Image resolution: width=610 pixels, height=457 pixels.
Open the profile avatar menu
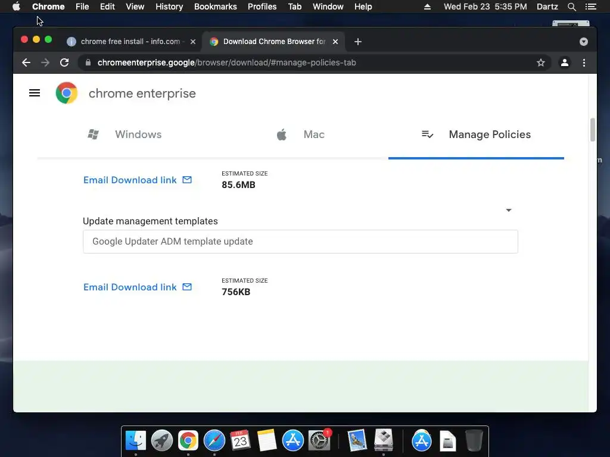point(565,62)
